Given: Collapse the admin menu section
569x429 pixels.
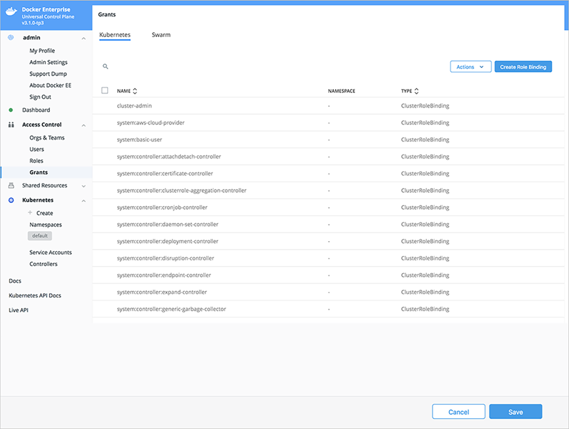Looking at the screenshot, I should pos(84,38).
